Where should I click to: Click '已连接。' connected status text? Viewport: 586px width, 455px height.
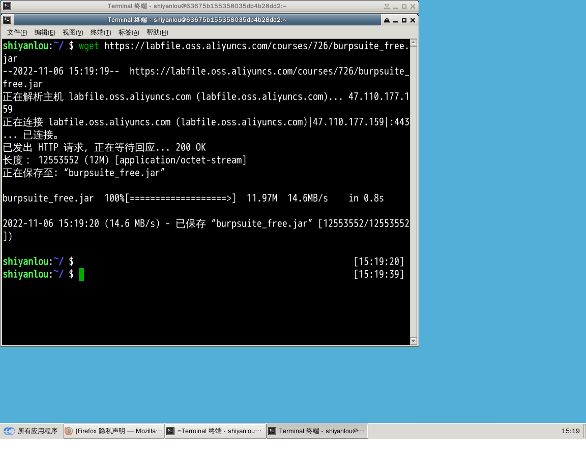click(41, 135)
